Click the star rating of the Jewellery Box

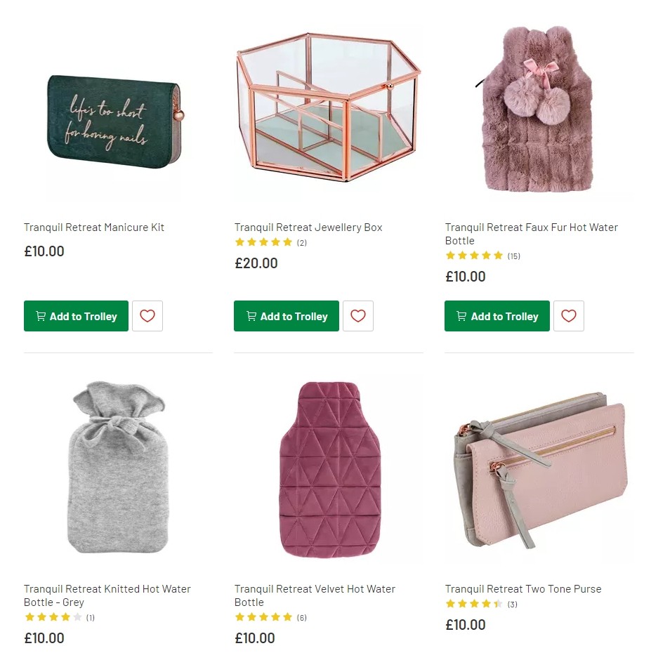click(263, 242)
